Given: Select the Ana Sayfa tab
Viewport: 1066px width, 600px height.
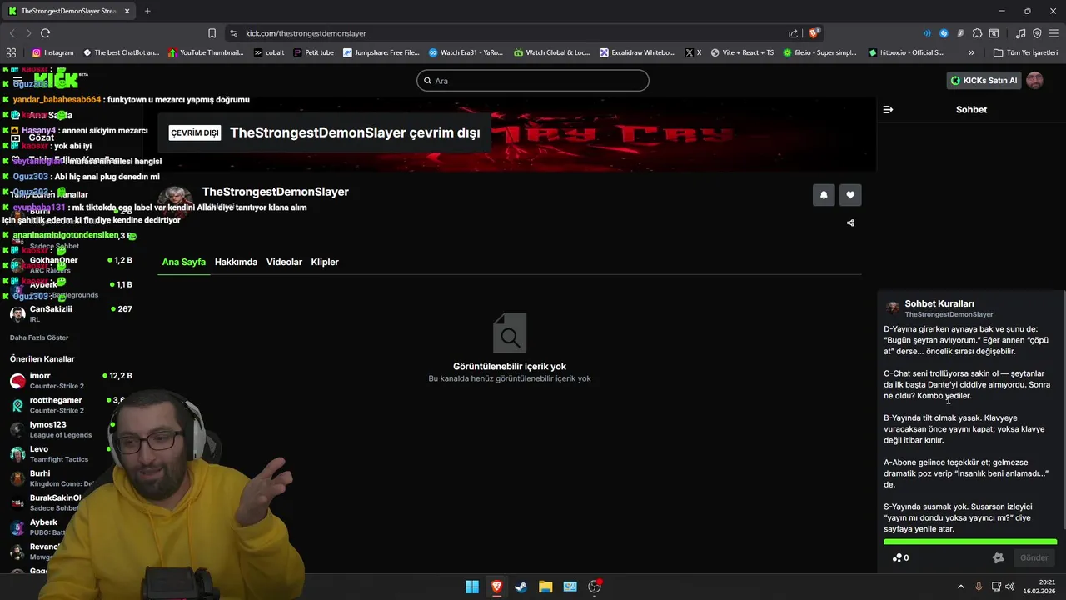Looking at the screenshot, I should (184, 262).
